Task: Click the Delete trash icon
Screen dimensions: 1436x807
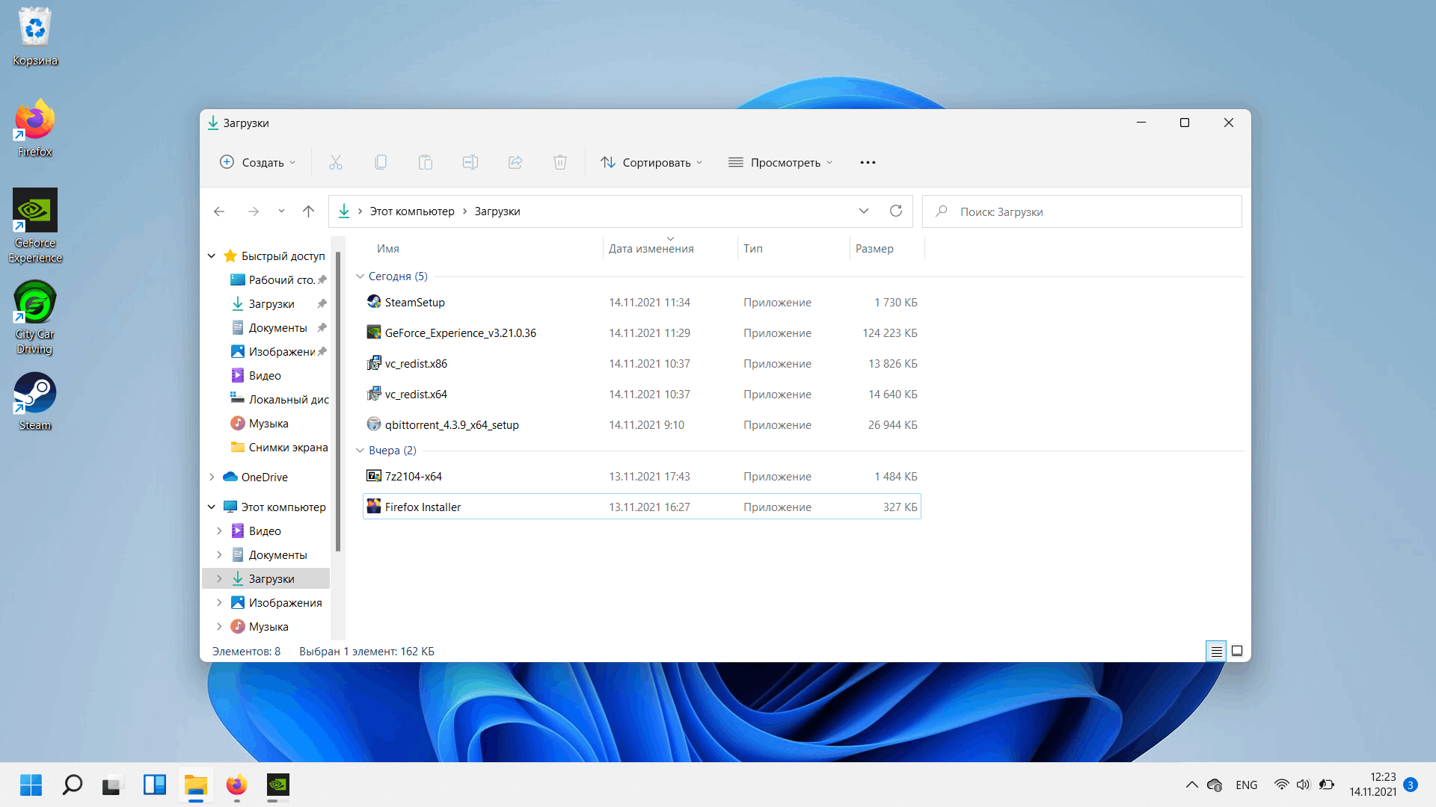Action: [560, 162]
